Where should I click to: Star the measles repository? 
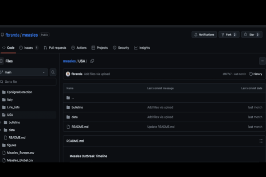(251, 35)
